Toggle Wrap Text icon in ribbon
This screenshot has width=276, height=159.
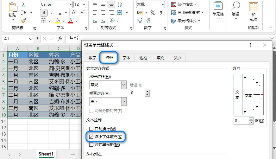(120, 4)
